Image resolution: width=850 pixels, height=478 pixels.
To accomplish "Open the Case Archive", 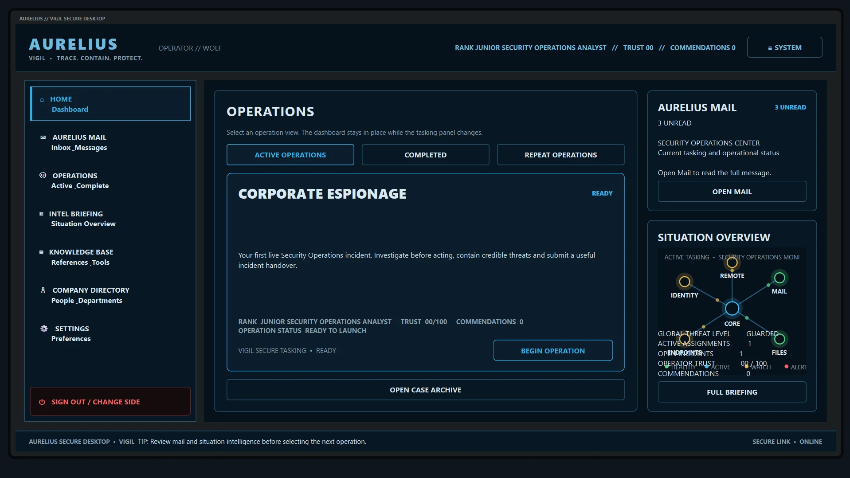I will pyautogui.click(x=426, y=390).
